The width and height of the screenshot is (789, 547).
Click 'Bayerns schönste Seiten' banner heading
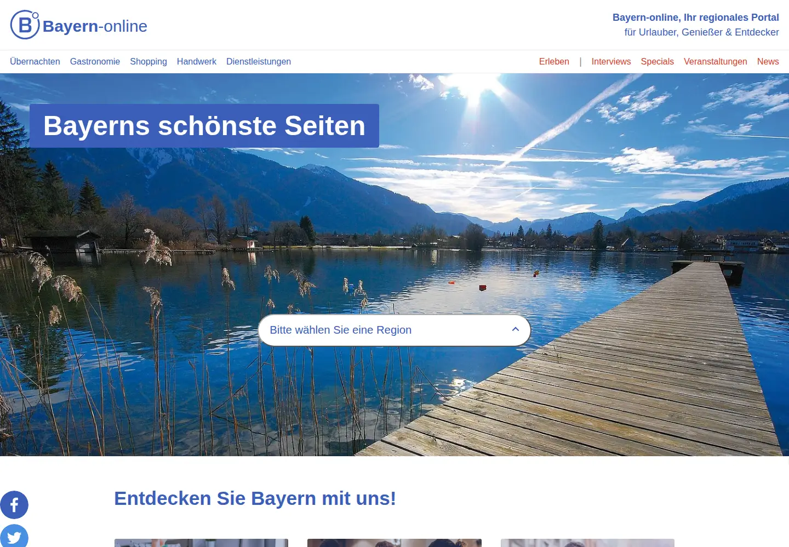[204, 126]
